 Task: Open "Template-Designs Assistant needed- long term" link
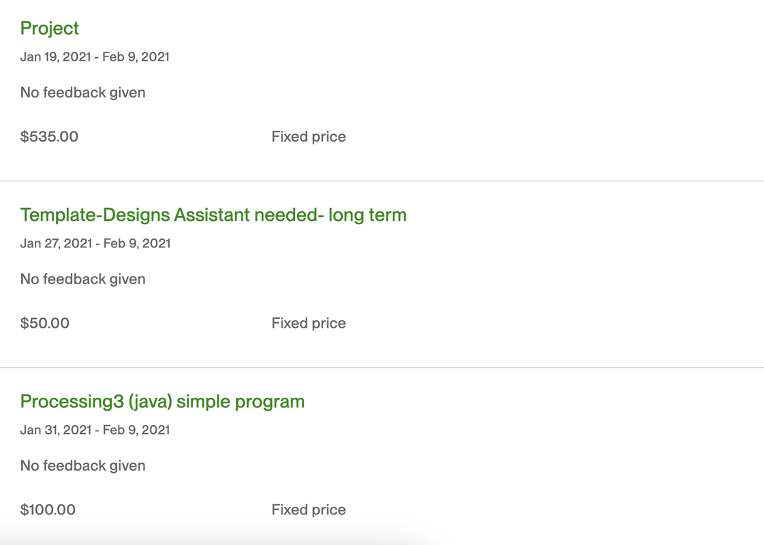tap(213, 215)
